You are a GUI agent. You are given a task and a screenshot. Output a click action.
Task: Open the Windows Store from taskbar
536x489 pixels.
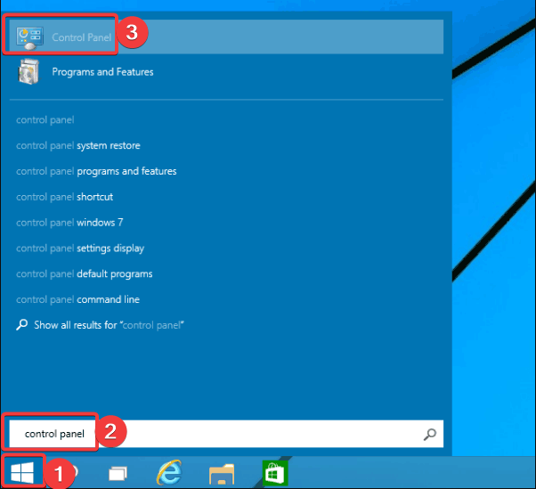275,473
